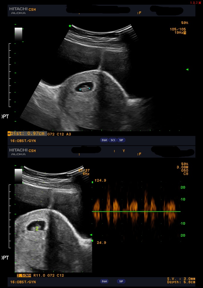Click the plus caliper icon beside Dist

coord(9,134)
